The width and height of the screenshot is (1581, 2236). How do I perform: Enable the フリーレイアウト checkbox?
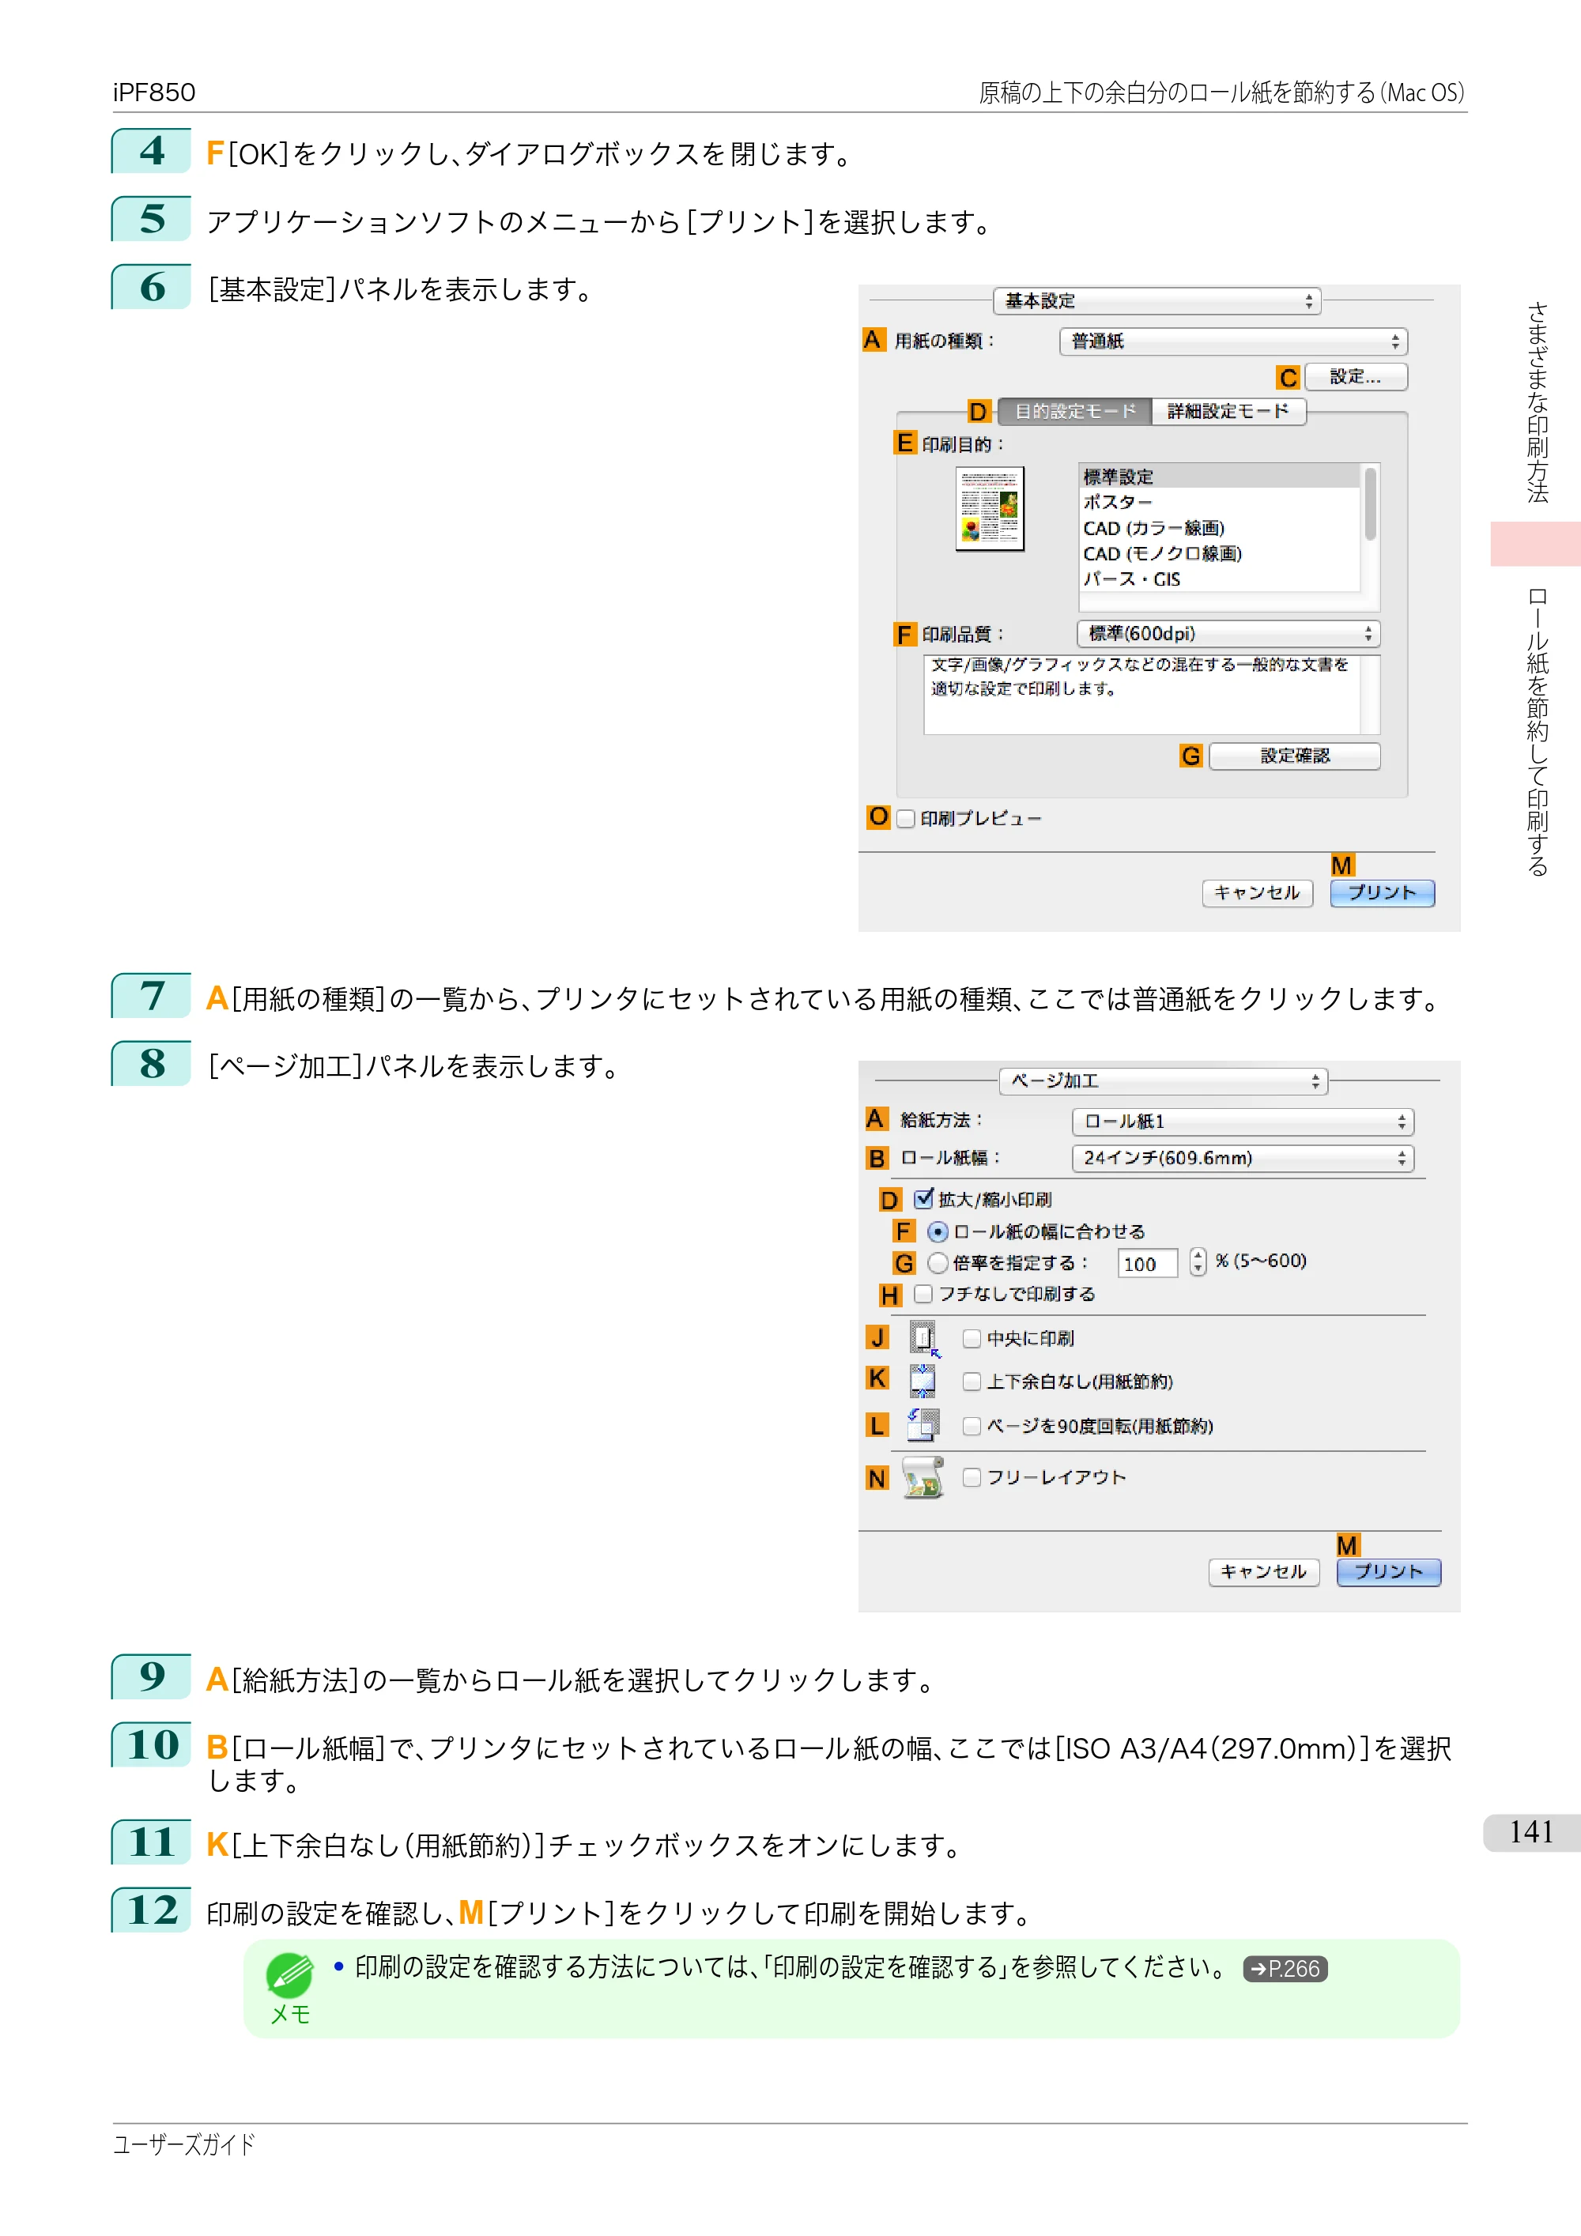point(972,1477)
